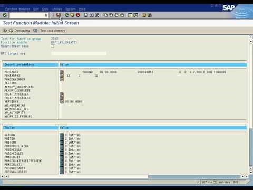This screenshot has height=190, width=253.
Task: Open the Utilities menu
Action: 57,9
